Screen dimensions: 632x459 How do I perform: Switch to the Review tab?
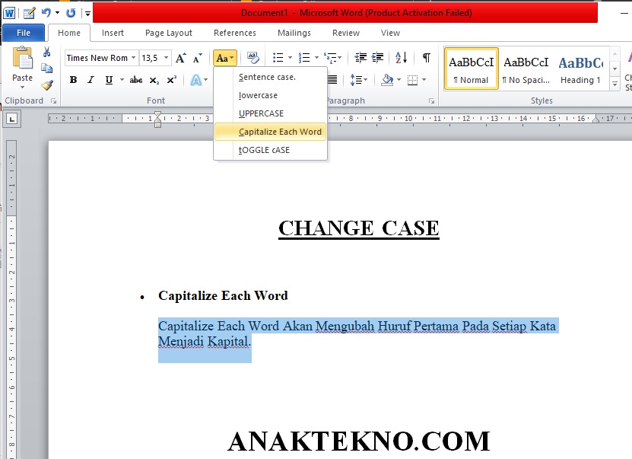pyautogui.click(x=346, y=33)
